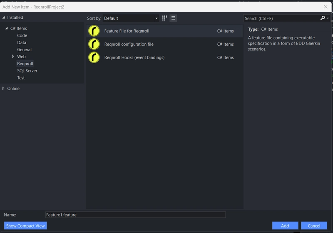This screenshot has width=333, height=233.
Task: Click the search magnifier icon
Action: (x=323, y=18)
